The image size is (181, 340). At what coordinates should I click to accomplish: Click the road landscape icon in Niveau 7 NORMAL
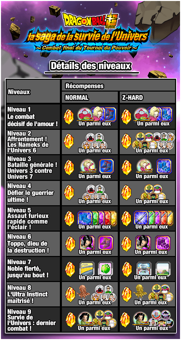pos(86,269)
